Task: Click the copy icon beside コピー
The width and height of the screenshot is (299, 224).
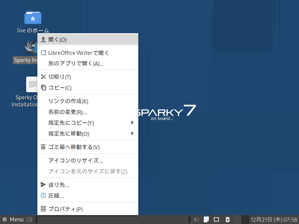Action: [43, 88]
